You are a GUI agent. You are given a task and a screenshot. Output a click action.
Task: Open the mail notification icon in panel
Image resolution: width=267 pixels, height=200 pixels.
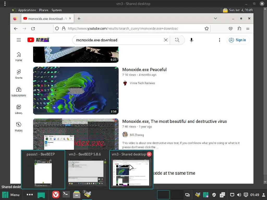pyautogui.click(x=225, y=10)
